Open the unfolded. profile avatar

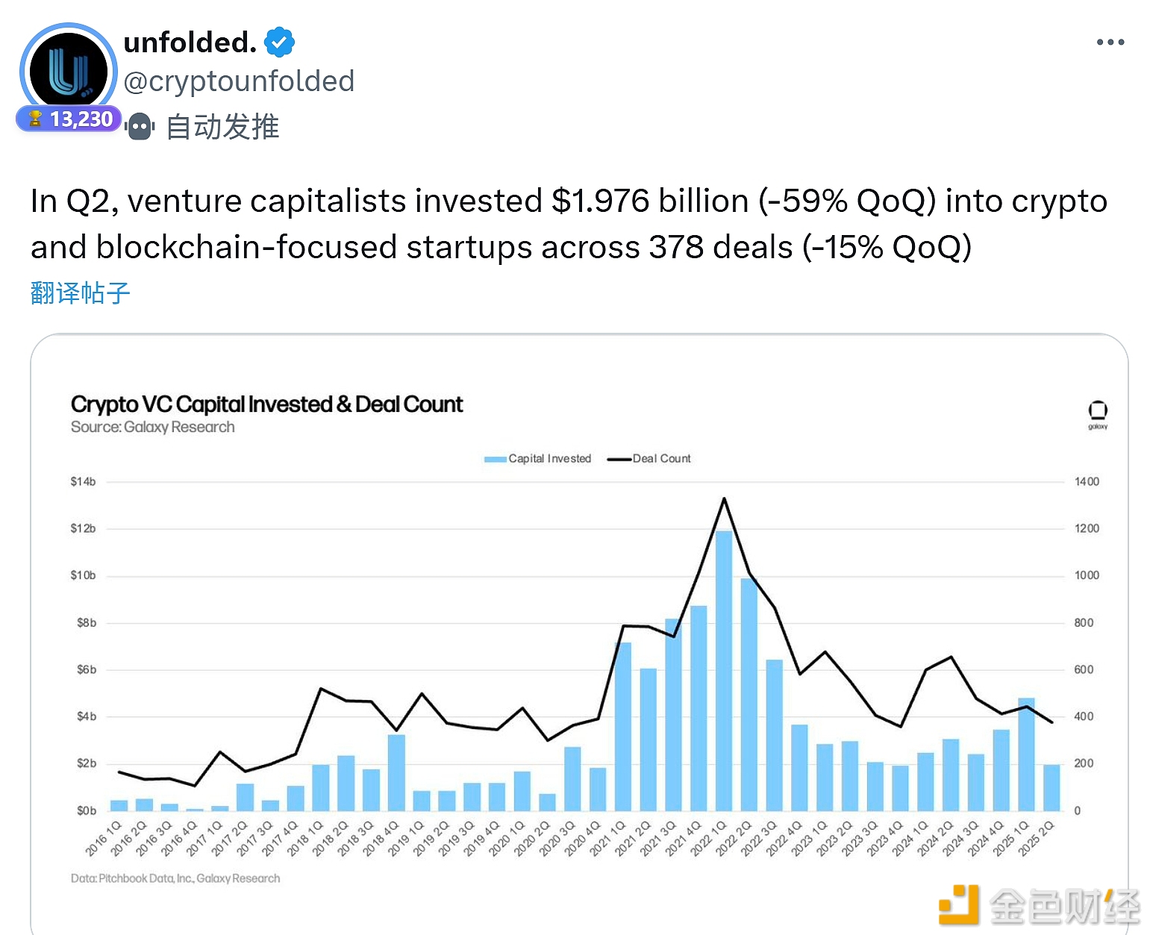69,72
